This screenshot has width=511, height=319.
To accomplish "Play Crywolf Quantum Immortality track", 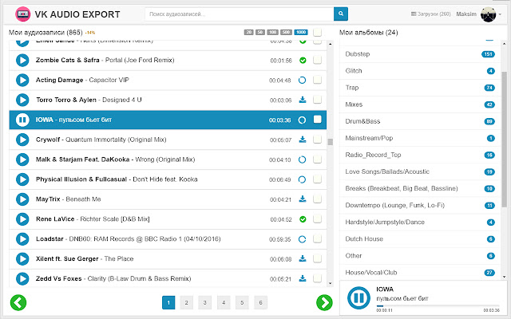I will click(22, 140).
